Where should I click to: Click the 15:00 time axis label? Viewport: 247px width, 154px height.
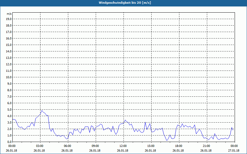(151, 146)
